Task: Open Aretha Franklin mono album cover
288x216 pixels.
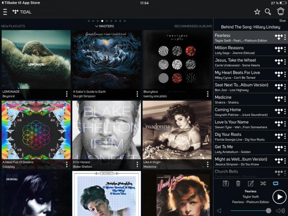Action: pos(106,193)
